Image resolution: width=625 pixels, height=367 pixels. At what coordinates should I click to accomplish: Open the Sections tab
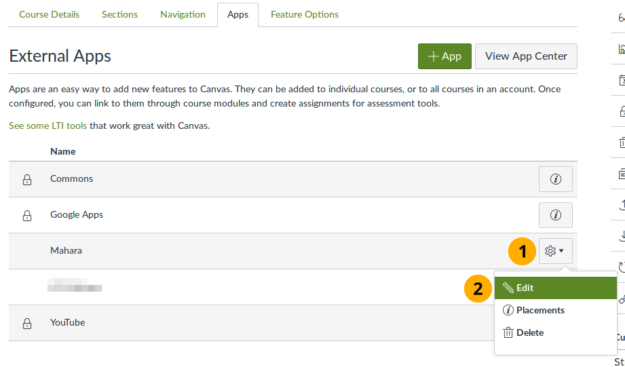119,14
